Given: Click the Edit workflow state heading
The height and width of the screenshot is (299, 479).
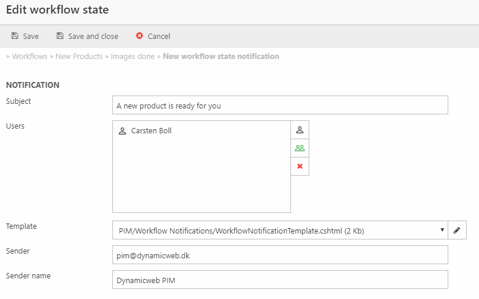Looking at the screenshot, I should pos(57,10).
